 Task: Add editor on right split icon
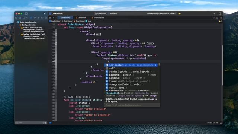[221, 18]
